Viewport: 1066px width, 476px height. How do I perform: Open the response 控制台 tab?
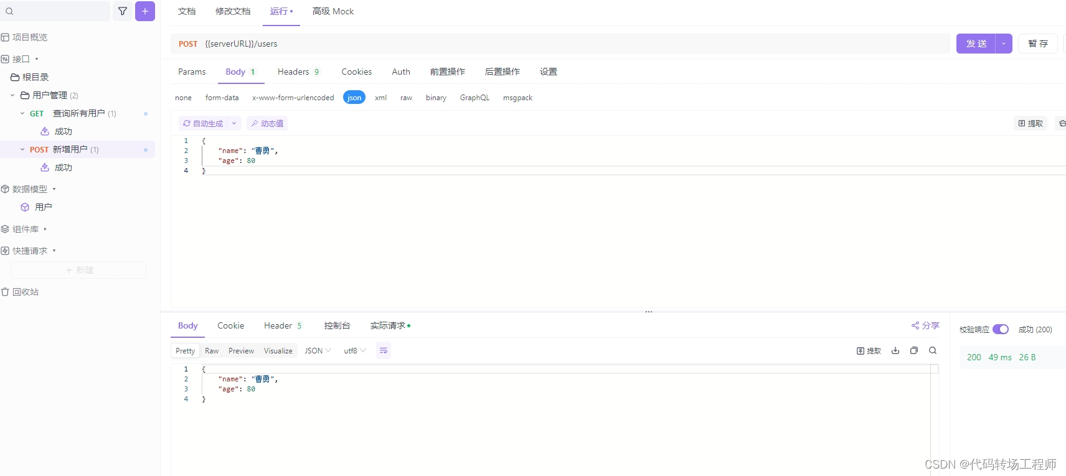337,325
